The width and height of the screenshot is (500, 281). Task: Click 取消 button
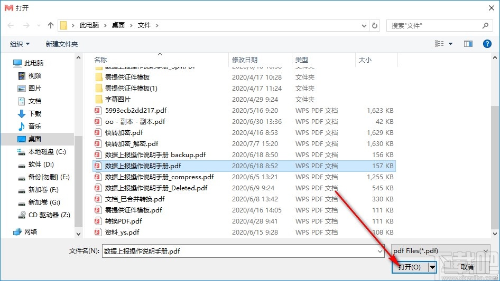[x=467, y=267]
